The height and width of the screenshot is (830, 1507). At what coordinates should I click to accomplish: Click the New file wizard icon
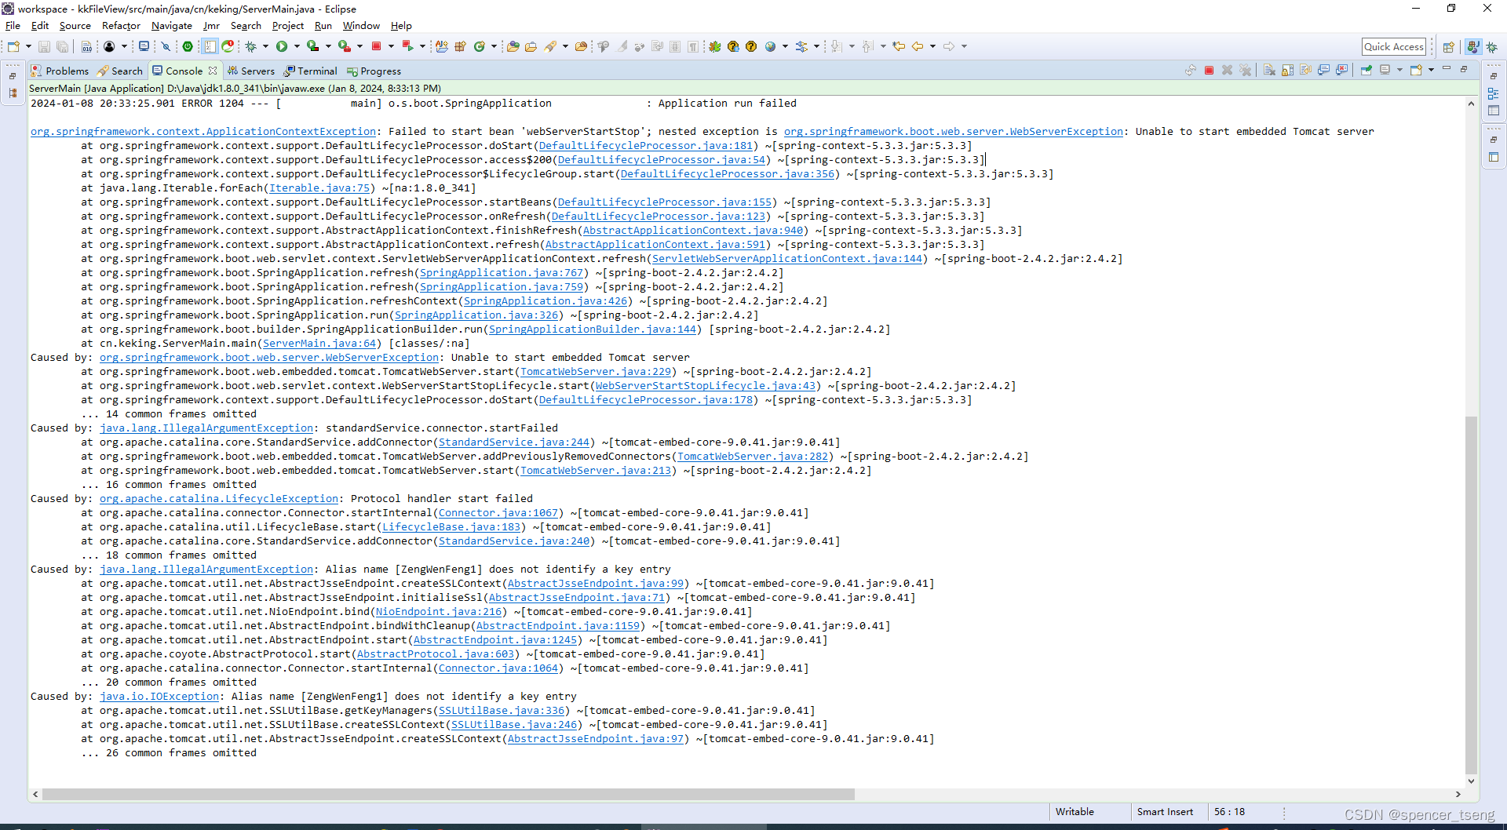click(13, 46)
